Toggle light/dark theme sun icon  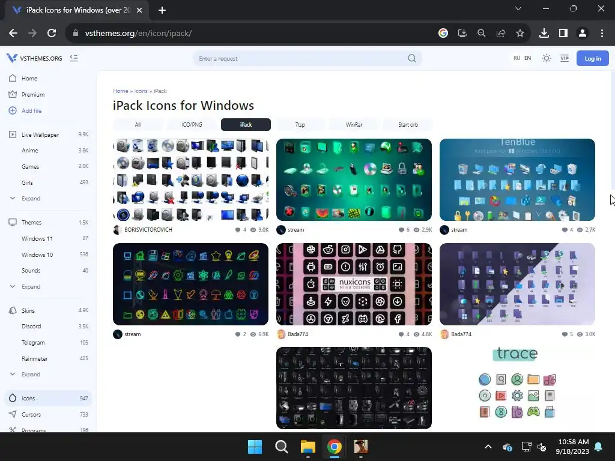pos(547,58)
